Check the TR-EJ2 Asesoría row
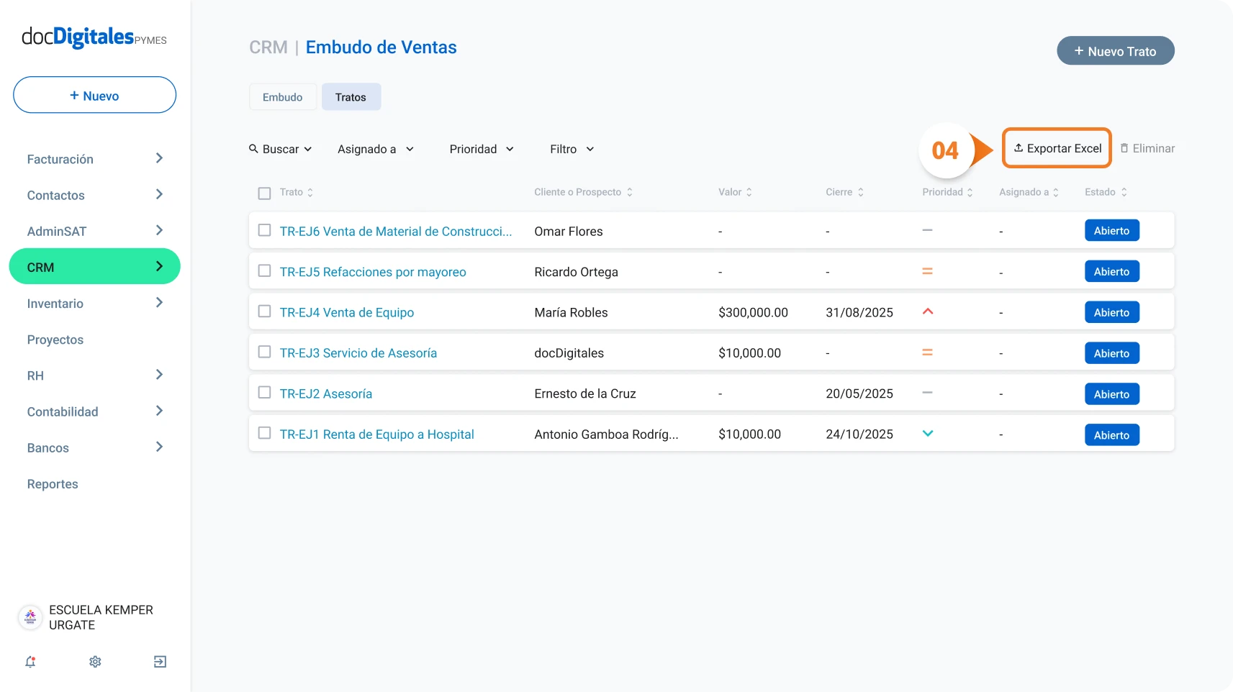1233x692 pixels. pos(264,393)
